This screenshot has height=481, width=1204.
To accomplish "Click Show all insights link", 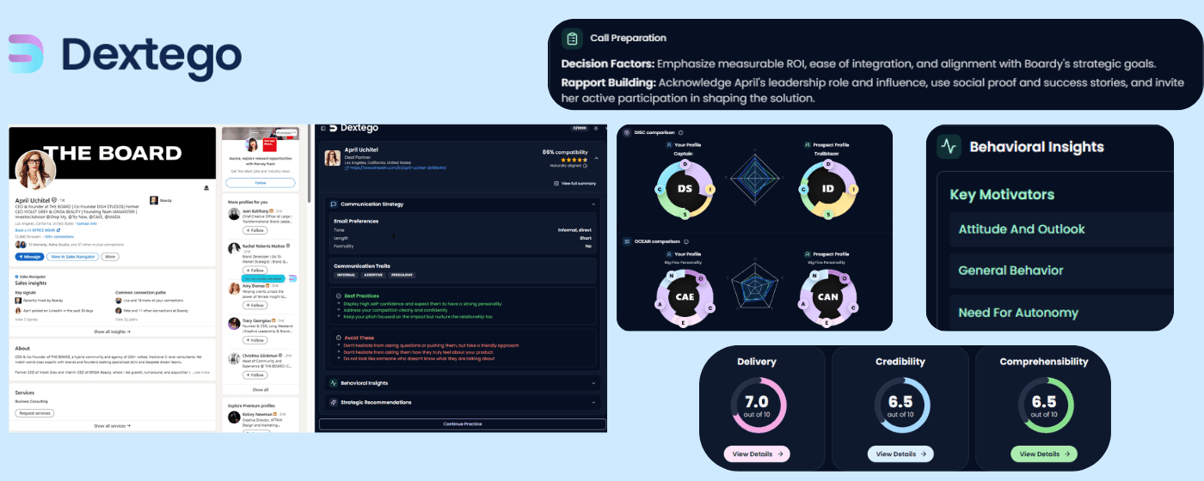I will coord(112,332).
